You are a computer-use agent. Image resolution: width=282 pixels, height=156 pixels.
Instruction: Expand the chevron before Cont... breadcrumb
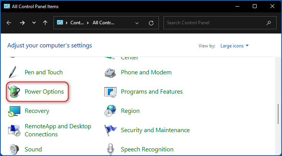tap(67, 23)
